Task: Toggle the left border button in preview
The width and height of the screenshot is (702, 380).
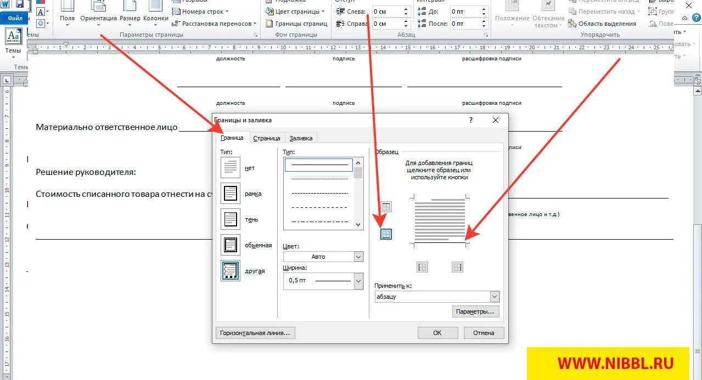Action: 422,267
